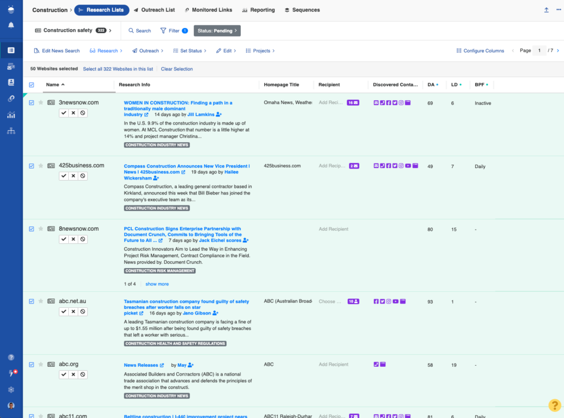Viewport: 564px width, 418px height.
Task: Switch to the Research Lists tab
Action: (x=102, y=10)
